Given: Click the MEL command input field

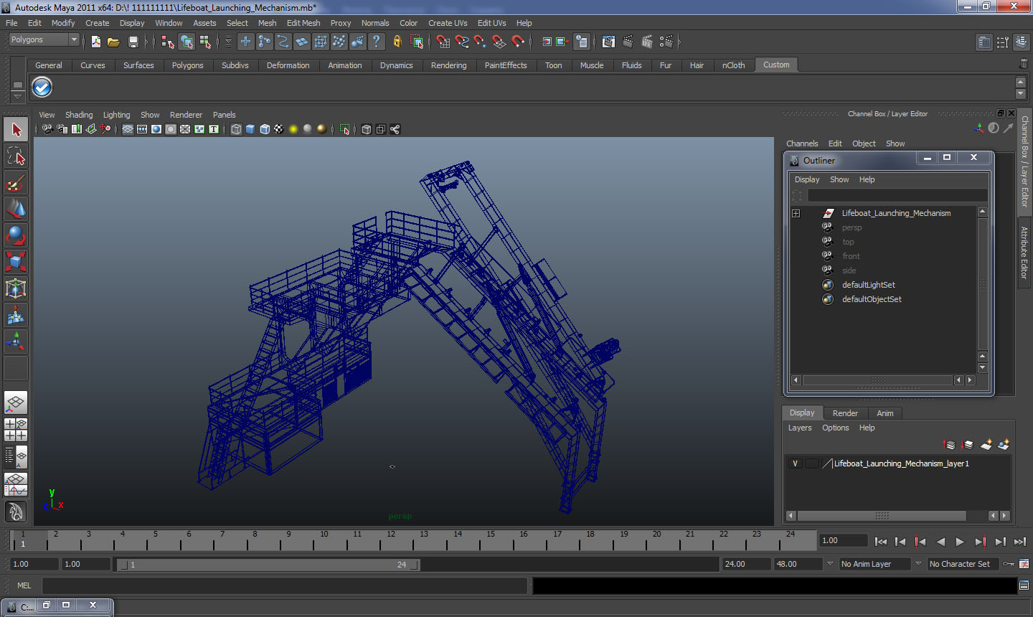Looking at the screenshot, I should 285,586.
